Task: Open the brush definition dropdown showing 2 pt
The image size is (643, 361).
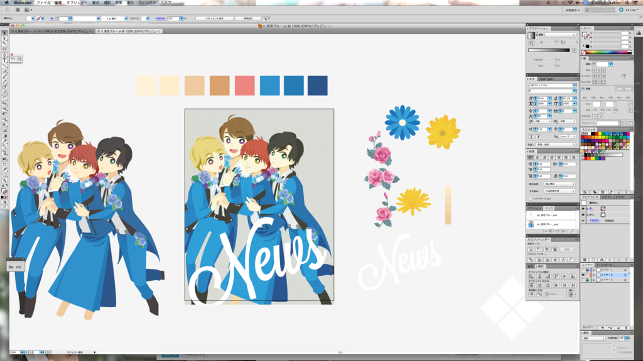Action: 126,18
